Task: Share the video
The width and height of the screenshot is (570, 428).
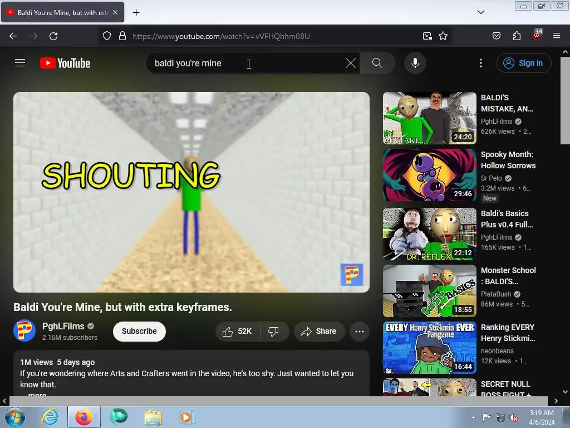Action: (319, 331)
